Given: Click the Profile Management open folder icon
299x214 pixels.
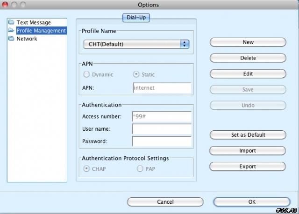Looking at the screenshot, I should 11,30.
